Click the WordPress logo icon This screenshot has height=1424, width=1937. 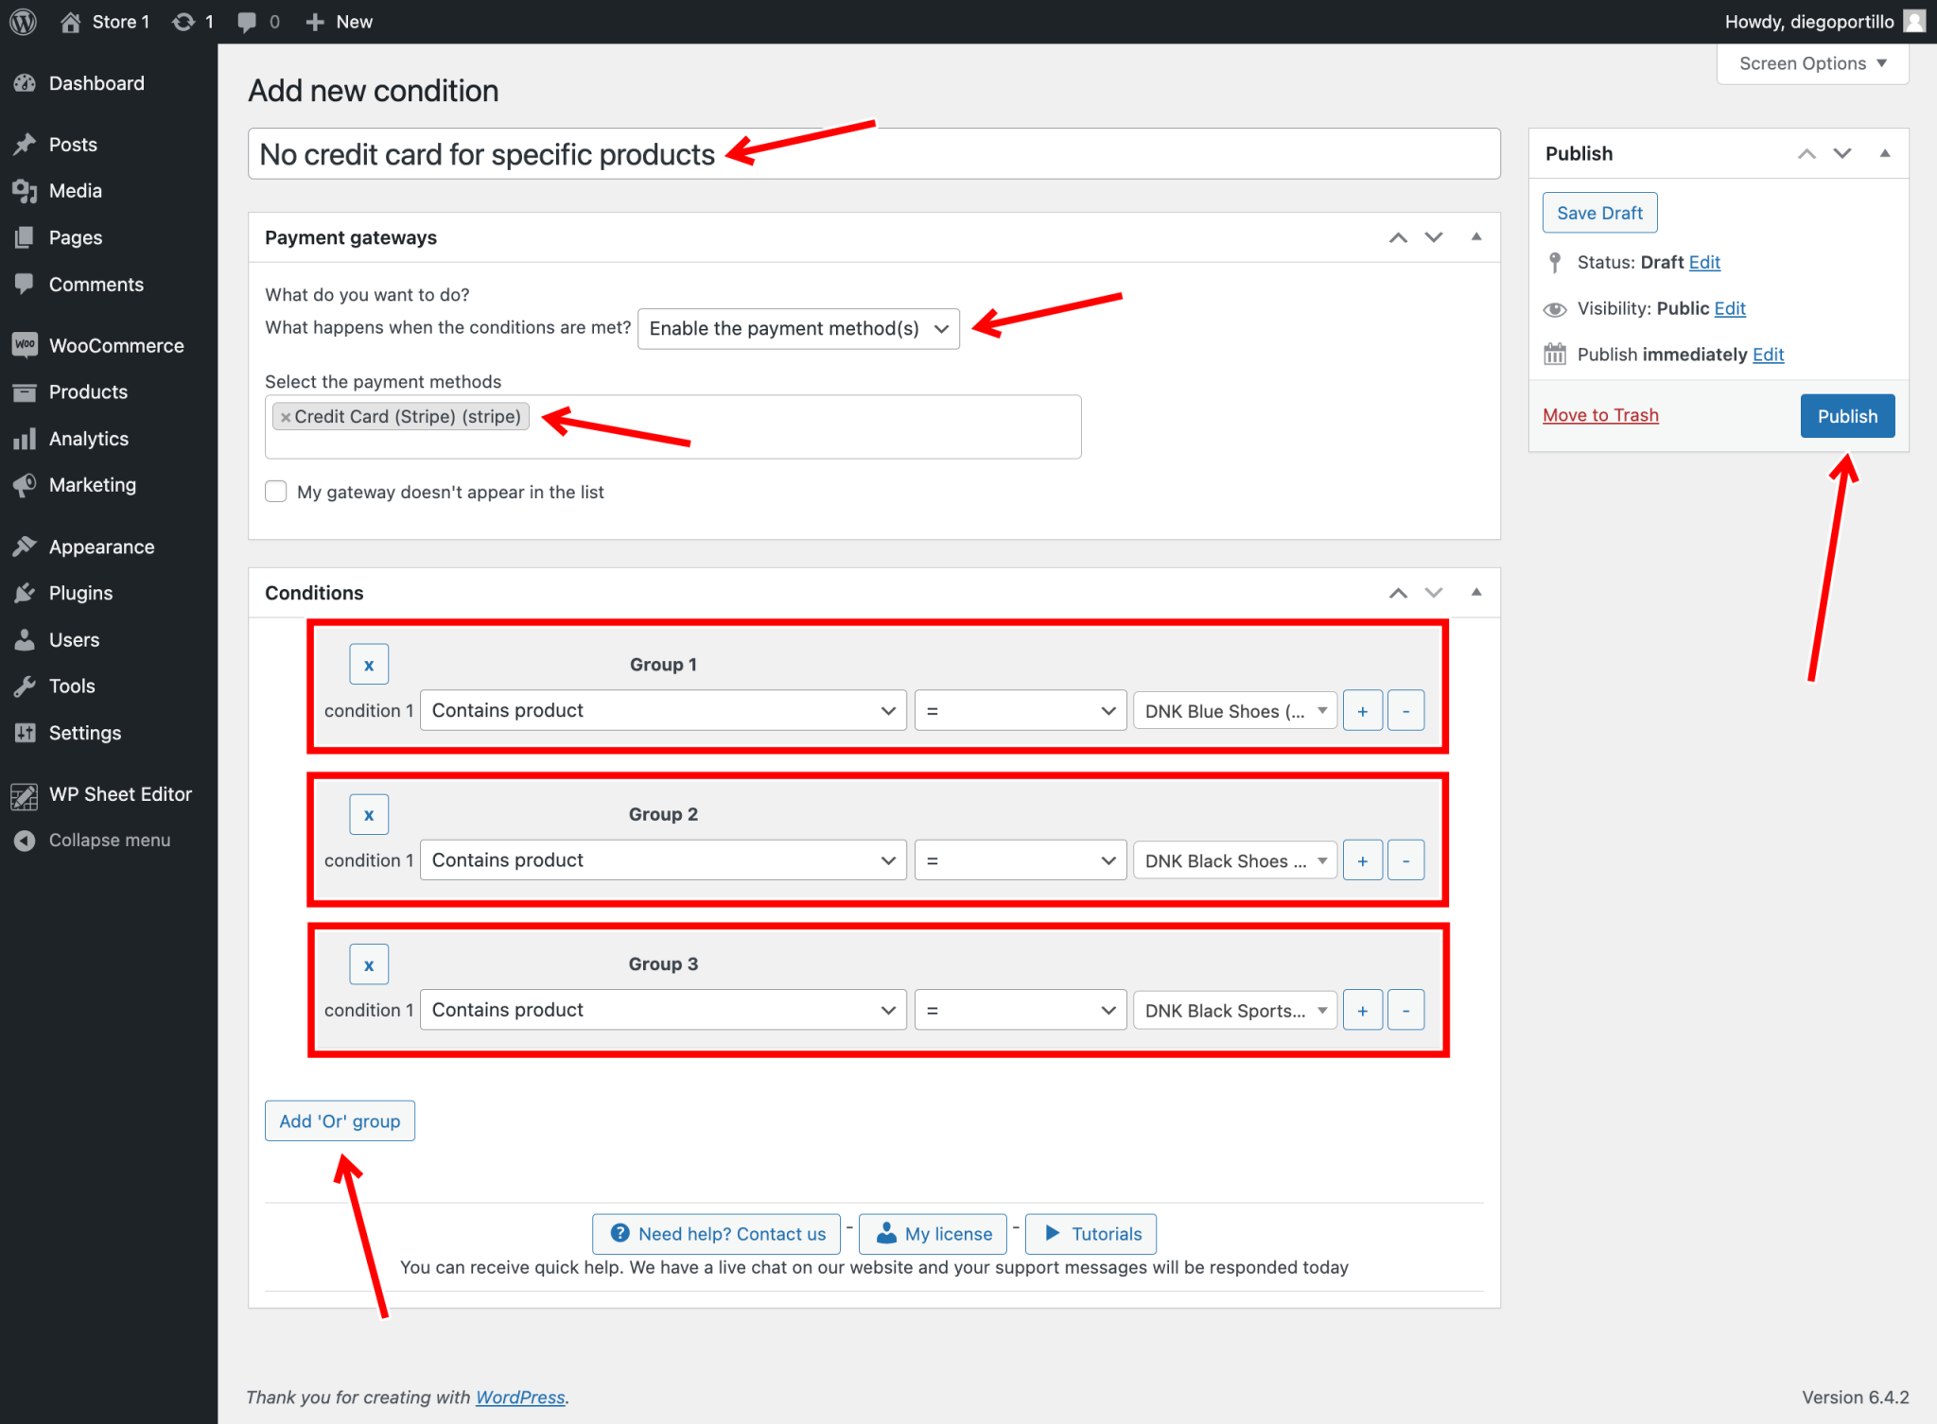pyautogui.click(x=23, y=21)
